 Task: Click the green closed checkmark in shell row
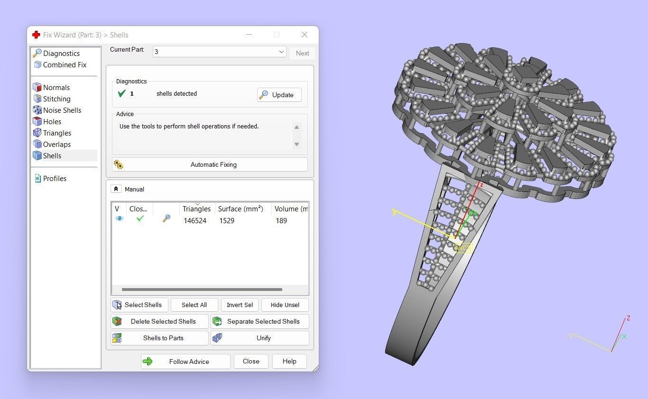pos(140,218)
